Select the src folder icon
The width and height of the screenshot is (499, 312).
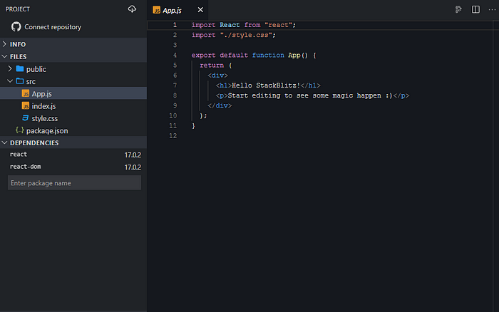click(20, 81)
